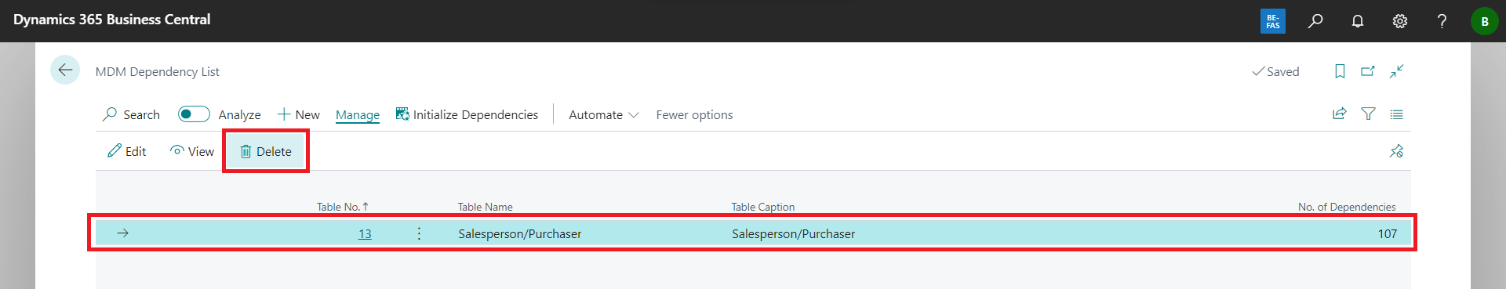Open the filter pane
The height and width of the screenshot is (289, 1506).
pyautogui.click(x=1368, y=114)
